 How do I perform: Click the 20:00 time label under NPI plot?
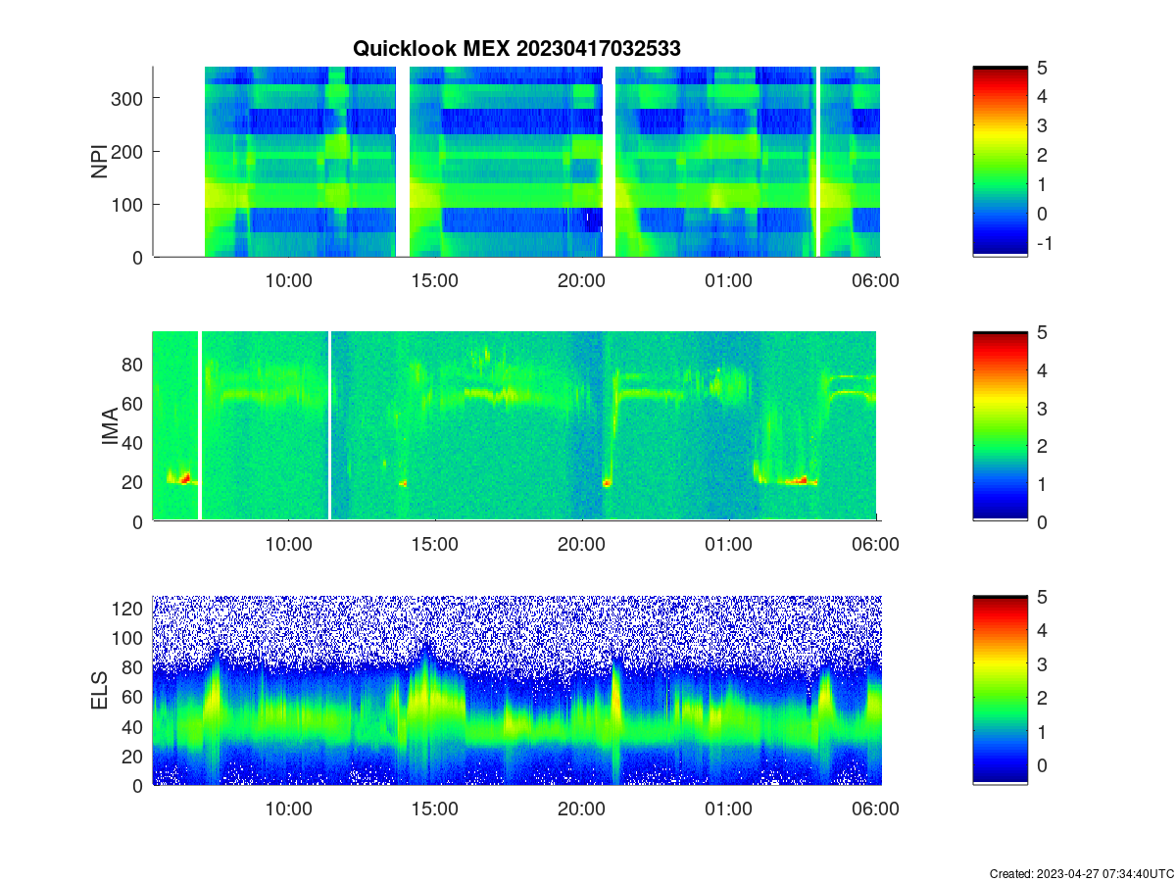tap(582, 280)
